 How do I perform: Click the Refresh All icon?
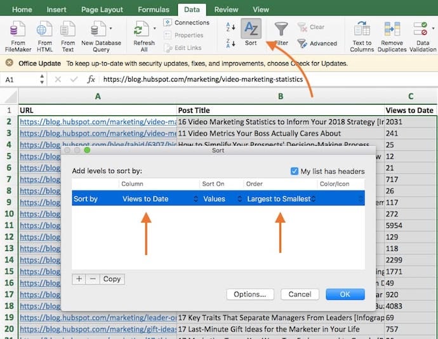tap(141, 30)
